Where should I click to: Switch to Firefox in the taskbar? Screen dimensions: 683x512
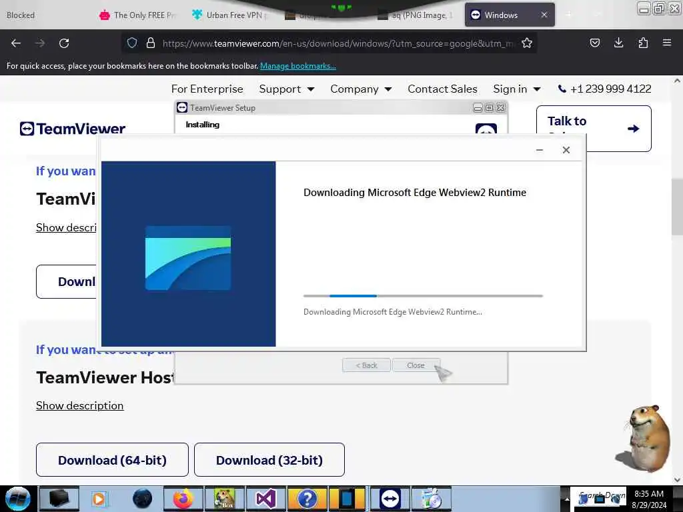click(x=183, y=499)
